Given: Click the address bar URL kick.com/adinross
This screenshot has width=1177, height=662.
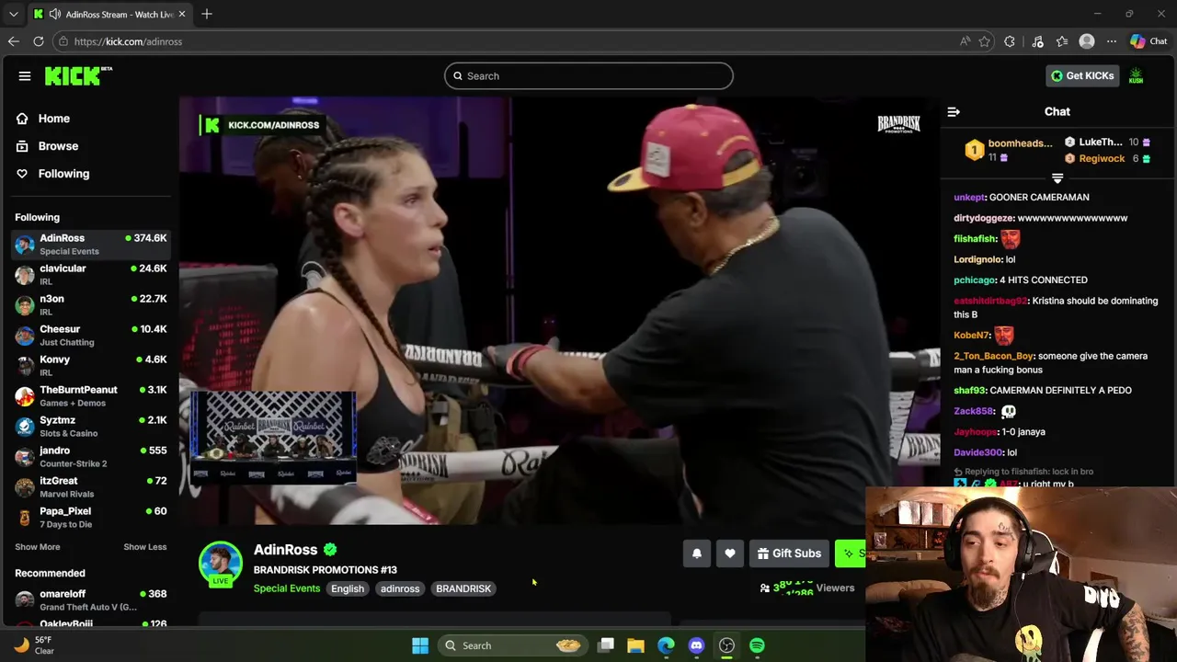Looking at the screenshot, I should coord(128,41).
